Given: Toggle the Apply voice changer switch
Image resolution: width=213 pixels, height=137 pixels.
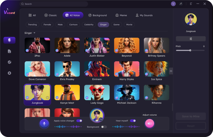Looking at the screenshot, I should (x=79, y=121).
